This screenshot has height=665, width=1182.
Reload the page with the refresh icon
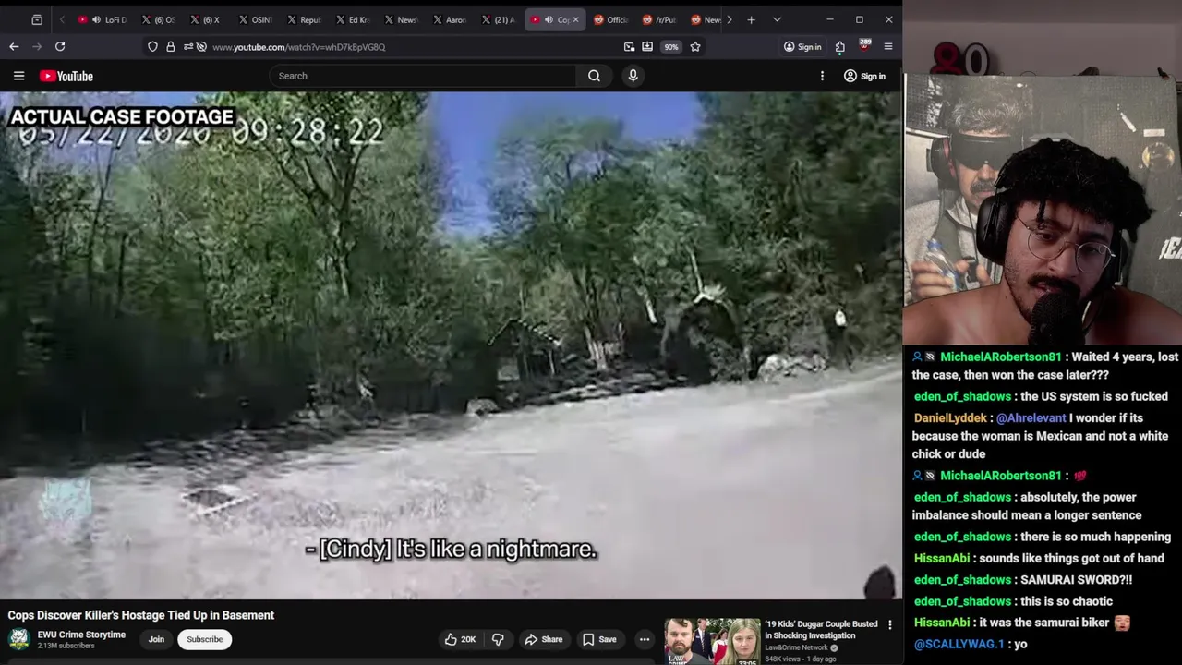[60, 46]
